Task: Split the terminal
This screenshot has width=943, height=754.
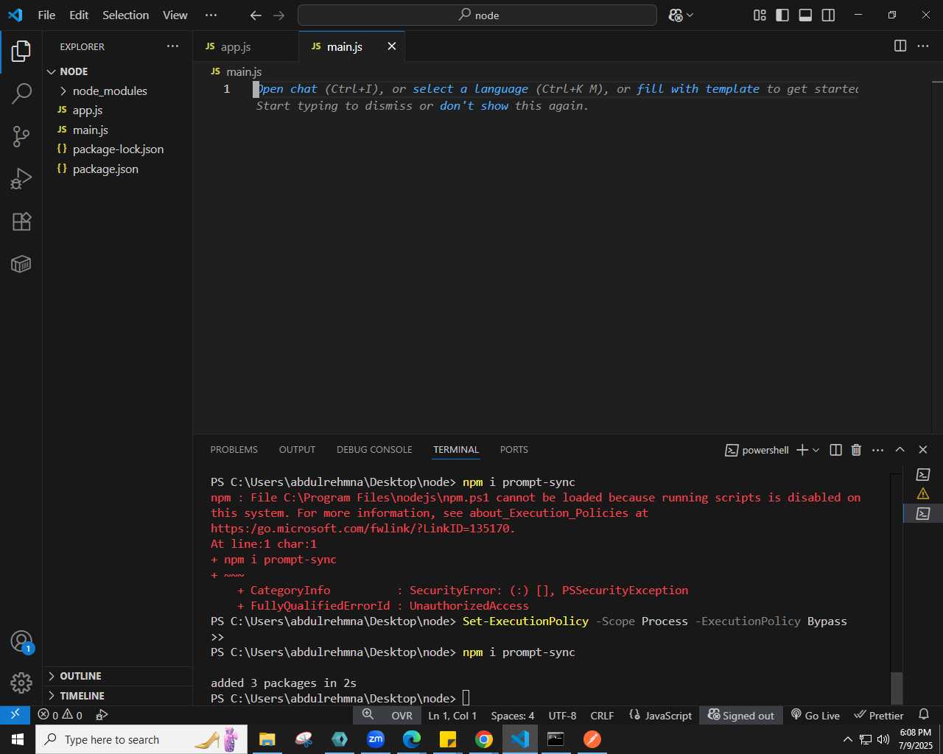Action: point(835,450)
